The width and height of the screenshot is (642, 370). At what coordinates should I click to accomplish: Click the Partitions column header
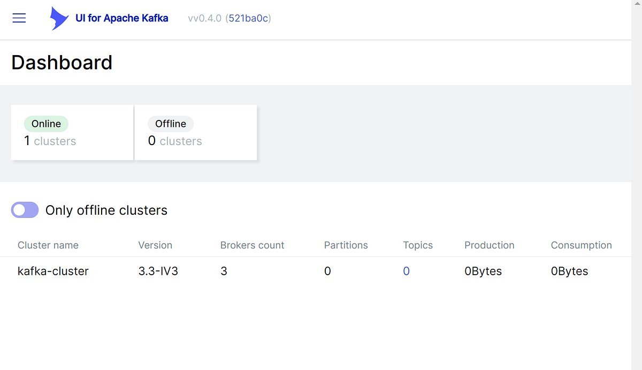click(x=346, y=245)
